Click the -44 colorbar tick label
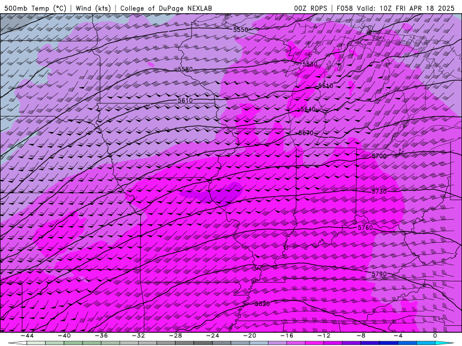This screenshot has height=346, width=462. pyautogui.click(x=27, y=336)
